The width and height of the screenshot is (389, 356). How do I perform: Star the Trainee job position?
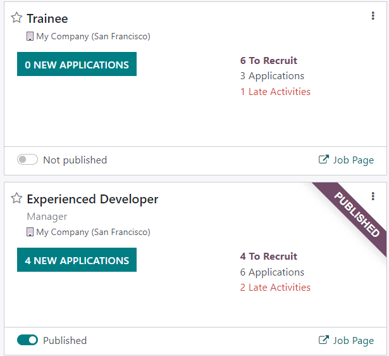coord(16,18)
